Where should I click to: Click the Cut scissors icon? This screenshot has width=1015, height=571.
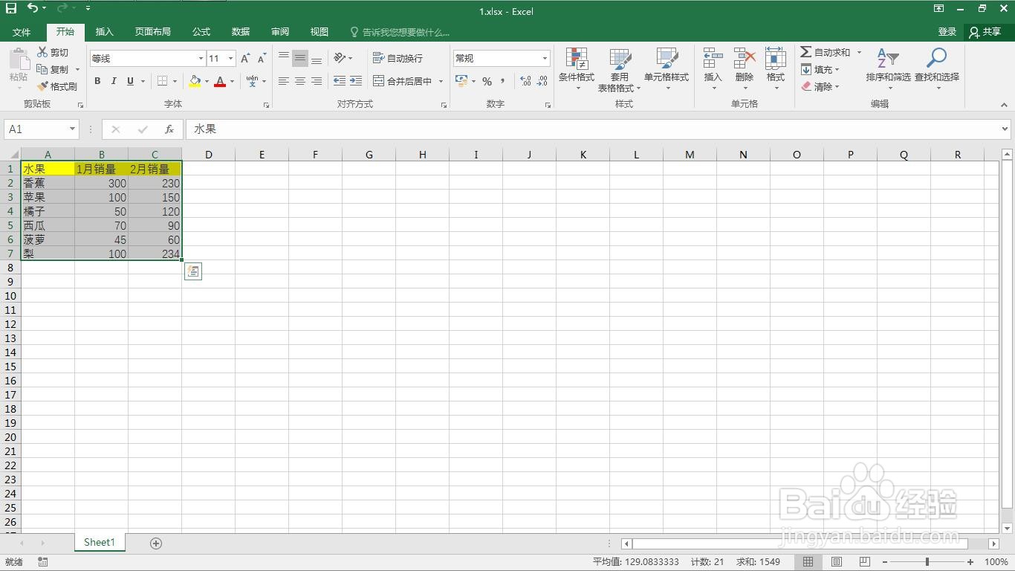(42, 52)
